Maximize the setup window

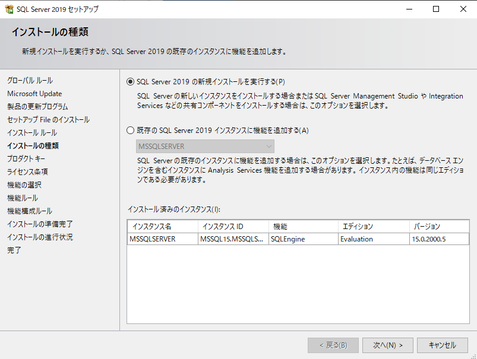(436, 9)
